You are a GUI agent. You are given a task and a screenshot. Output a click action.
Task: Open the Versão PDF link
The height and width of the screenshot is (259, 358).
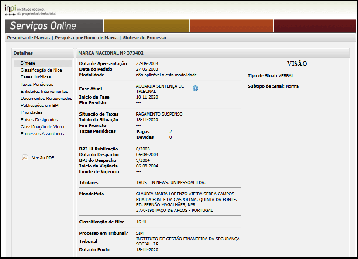[x=43, y=158]
